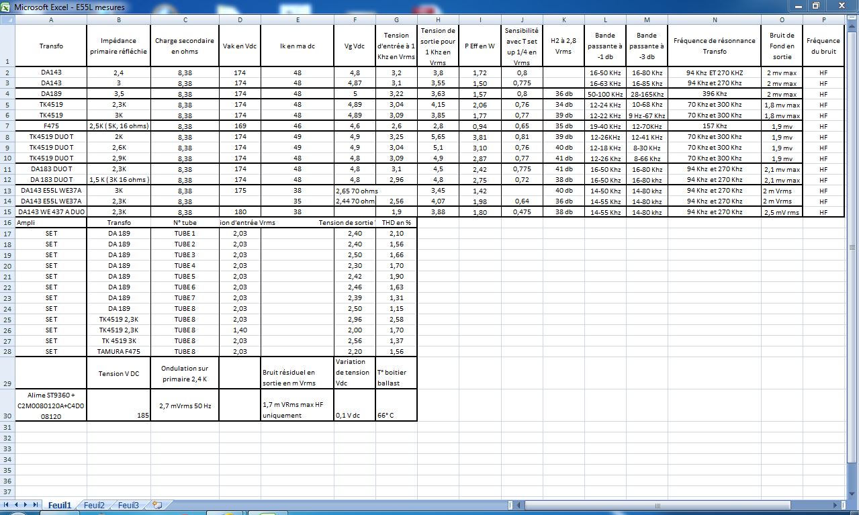Click the horizontal scrollbar thumb
Image resolution: width=859 pixels, height=515 pixels.
coord(657,505)
